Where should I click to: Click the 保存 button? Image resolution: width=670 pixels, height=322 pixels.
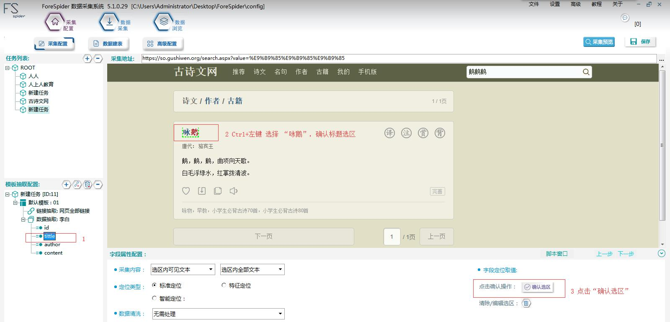point(641,42)
